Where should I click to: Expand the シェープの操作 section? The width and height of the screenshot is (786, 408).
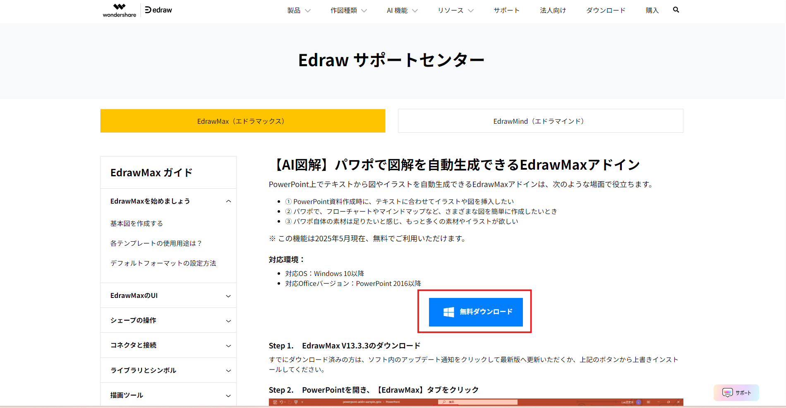tap(168, 320)
